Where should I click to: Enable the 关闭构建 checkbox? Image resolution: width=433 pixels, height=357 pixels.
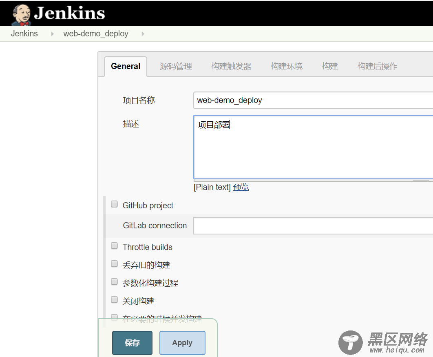tap(114, 300)
